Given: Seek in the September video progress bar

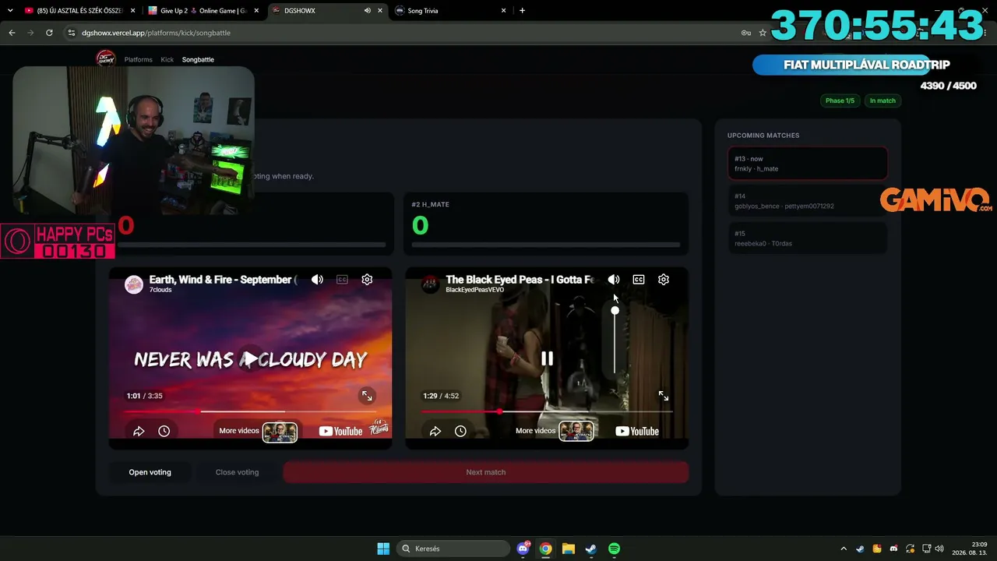Looking at the screenshot, I should [x=250, y=411].
